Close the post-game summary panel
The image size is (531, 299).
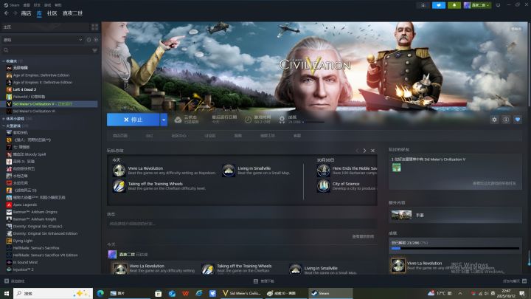coord(372,151)
